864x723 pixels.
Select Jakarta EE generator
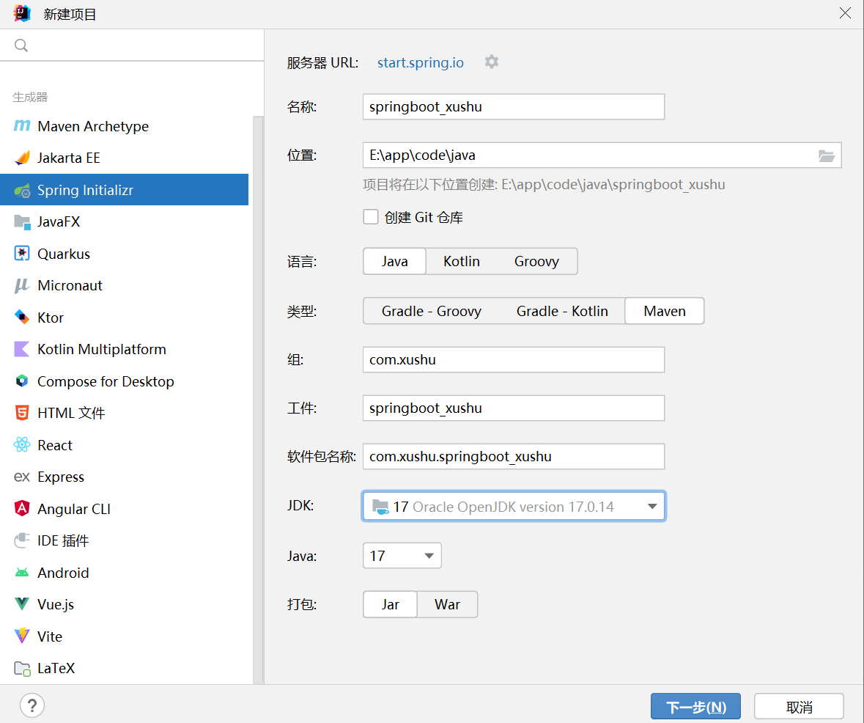125,158
